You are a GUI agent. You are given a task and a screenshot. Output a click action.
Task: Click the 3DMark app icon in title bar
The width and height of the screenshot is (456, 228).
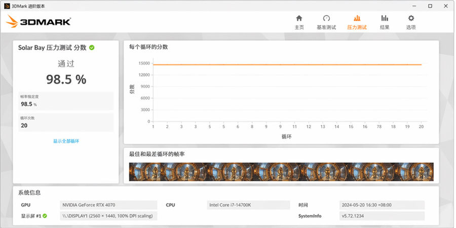[x=7, y=6]
